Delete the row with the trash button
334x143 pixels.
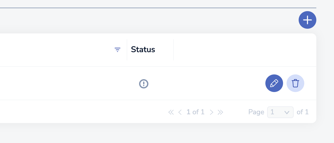click(295, 83)
